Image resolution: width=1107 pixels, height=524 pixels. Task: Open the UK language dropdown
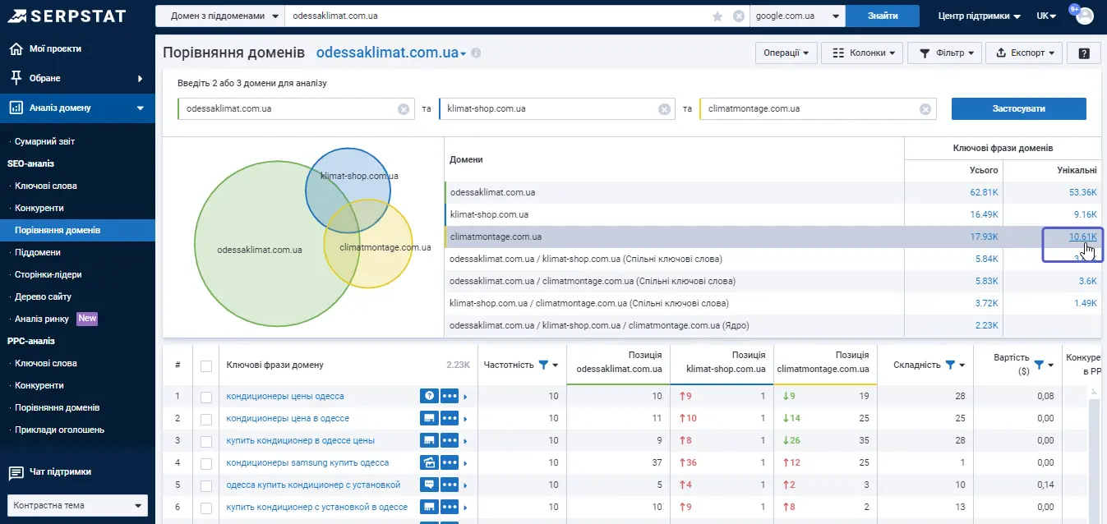pyautogui.click(x=1046, y=16)
